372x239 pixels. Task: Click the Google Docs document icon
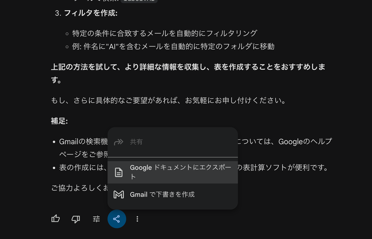(119, 172)
